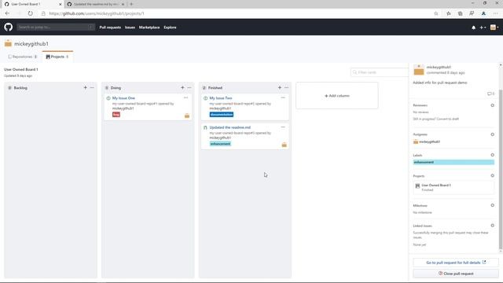Focus the GitHub search box

tap(56, 28)
